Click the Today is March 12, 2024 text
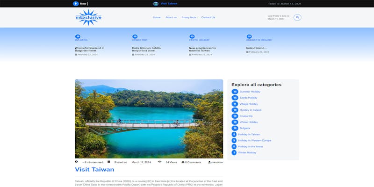 coord(285,4)
